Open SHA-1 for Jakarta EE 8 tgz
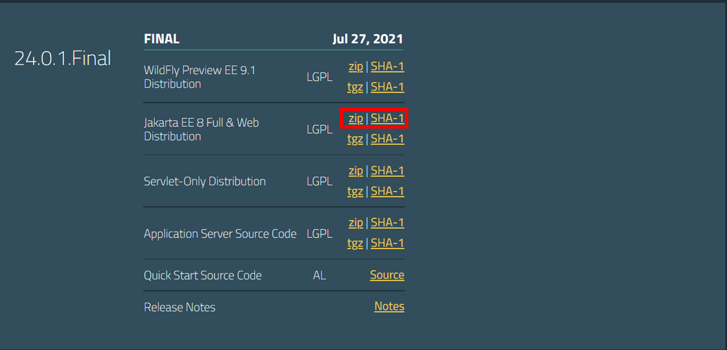This screenshot has height=350, width=727. (x=387, y=139)
